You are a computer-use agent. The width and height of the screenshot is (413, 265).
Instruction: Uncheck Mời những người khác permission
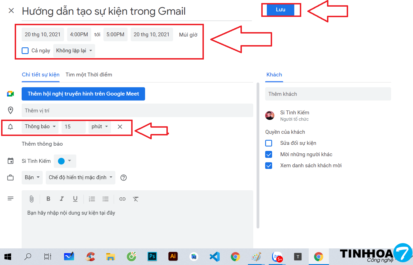pos(268,155)
